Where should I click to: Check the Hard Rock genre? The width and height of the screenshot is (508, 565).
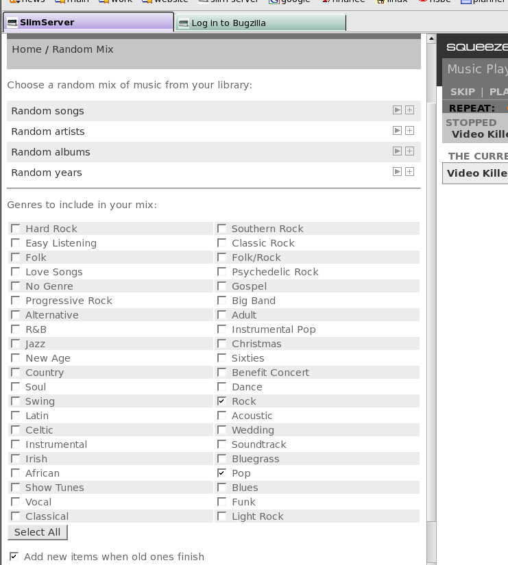pyautogui.click(x=15, y=228)
